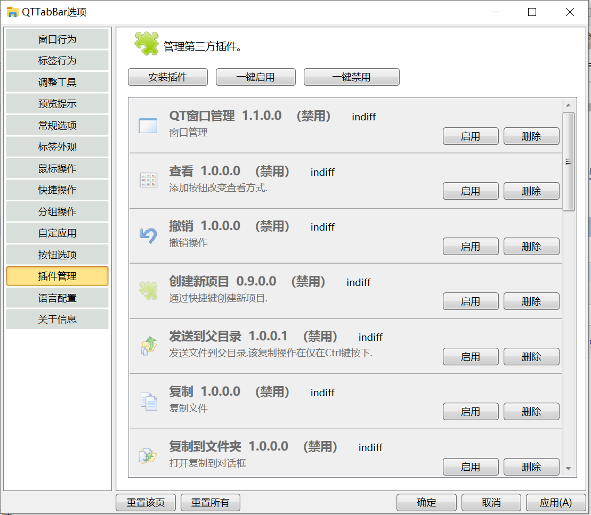The height and width of the screenshot is (515, 591).
Task: Go to the 常规选项 tab
Action: [58, 126]
